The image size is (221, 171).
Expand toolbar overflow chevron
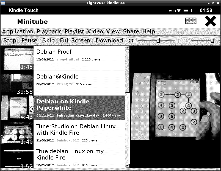pos(218,40)
